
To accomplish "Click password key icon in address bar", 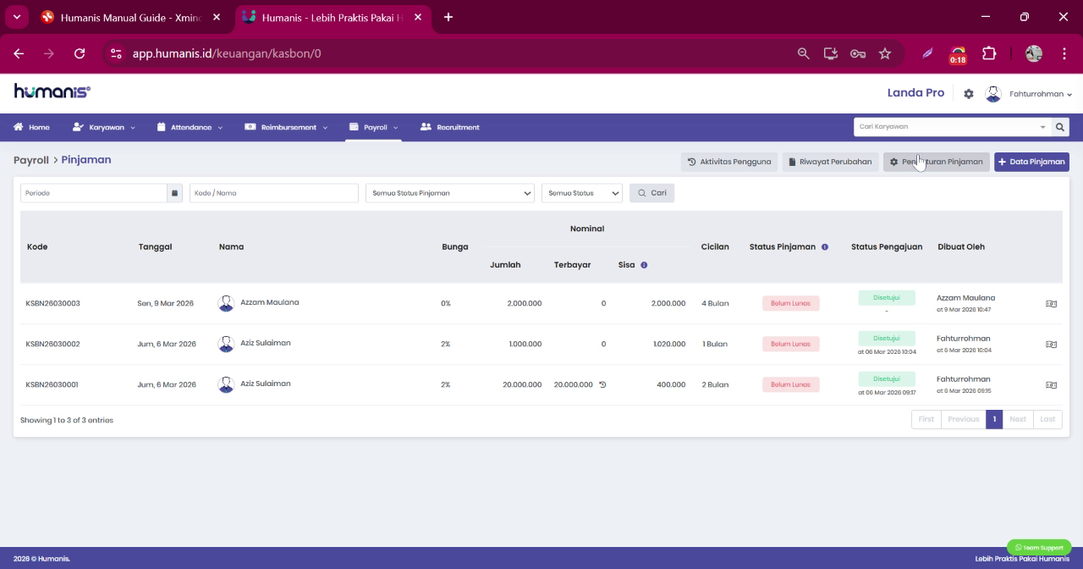I will tap(858, 53).
